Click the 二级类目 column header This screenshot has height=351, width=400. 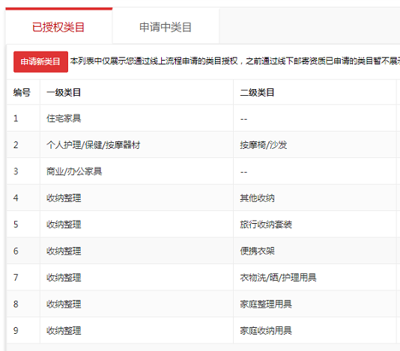point(257,92)
